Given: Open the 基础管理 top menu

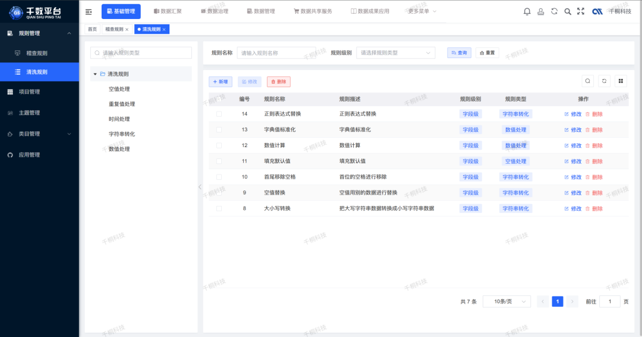Looking at the screenshot, I should pos(121,11).
